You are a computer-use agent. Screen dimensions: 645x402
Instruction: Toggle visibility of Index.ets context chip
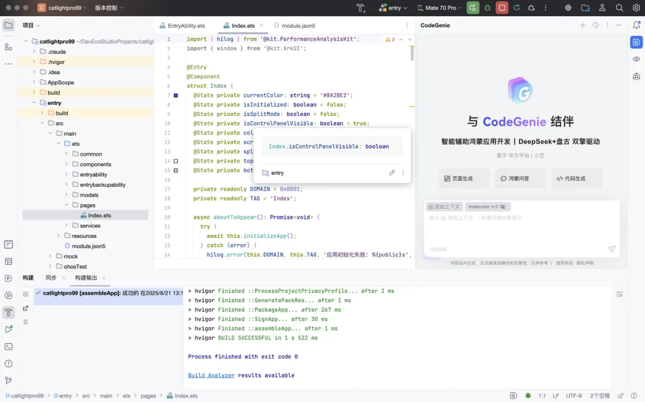click(x=503, y=207)
